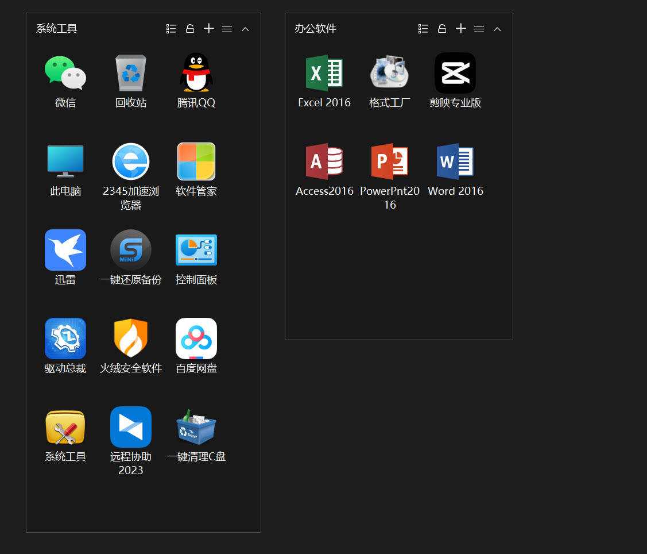The image size is (647, 554).
Task: Launch 驱动总裁 gear icon
Action: pos(65,338)
